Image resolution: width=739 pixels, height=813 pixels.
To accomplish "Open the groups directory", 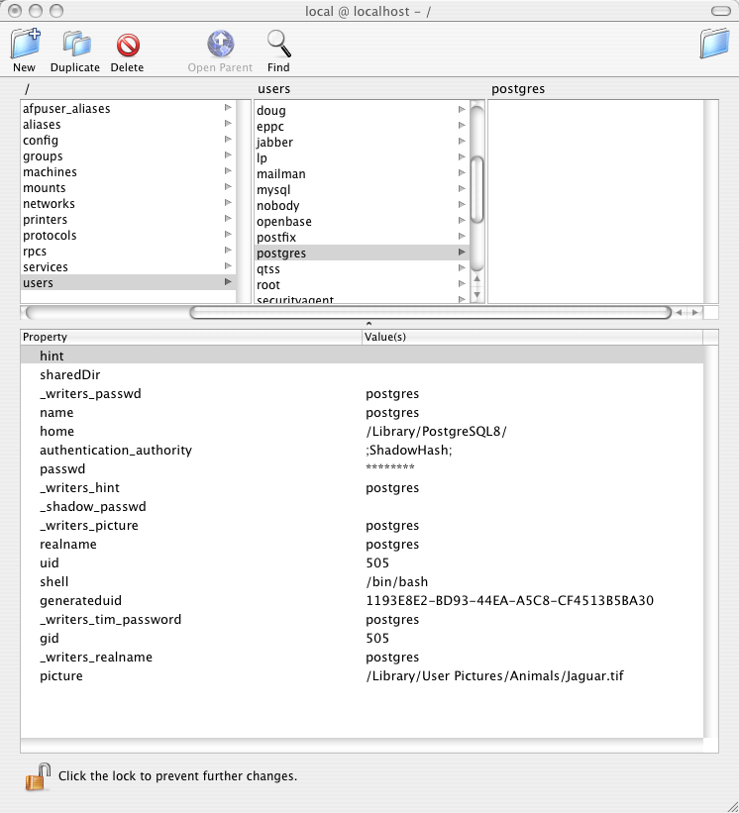I will coord(43,156).
